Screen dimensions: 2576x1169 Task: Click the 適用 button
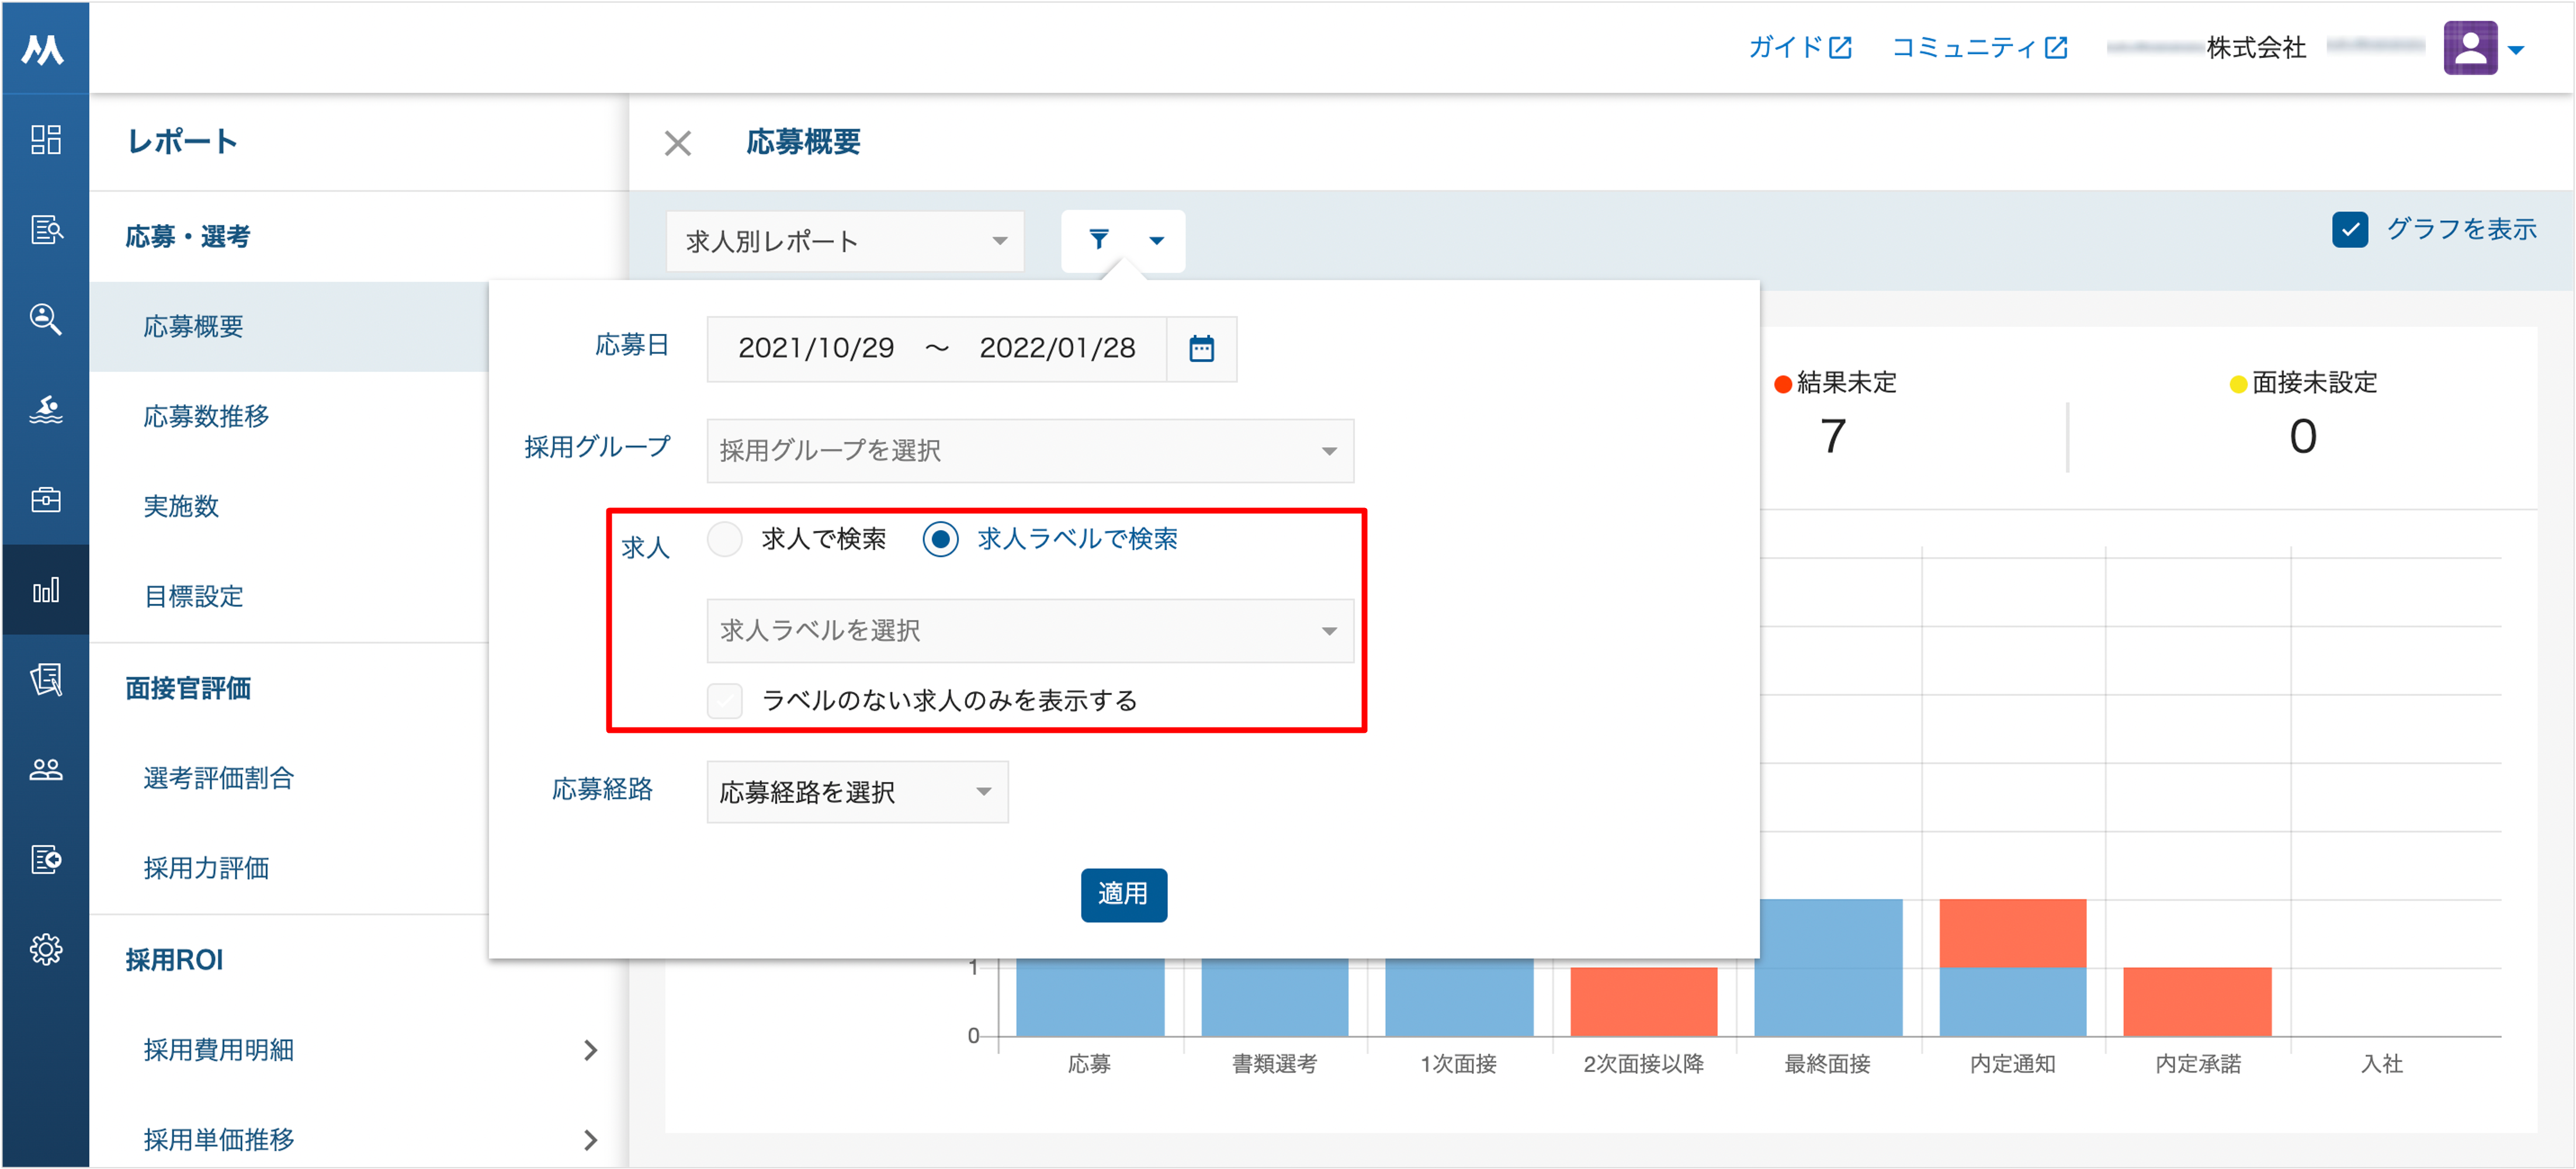click(x=1123, y=894)
